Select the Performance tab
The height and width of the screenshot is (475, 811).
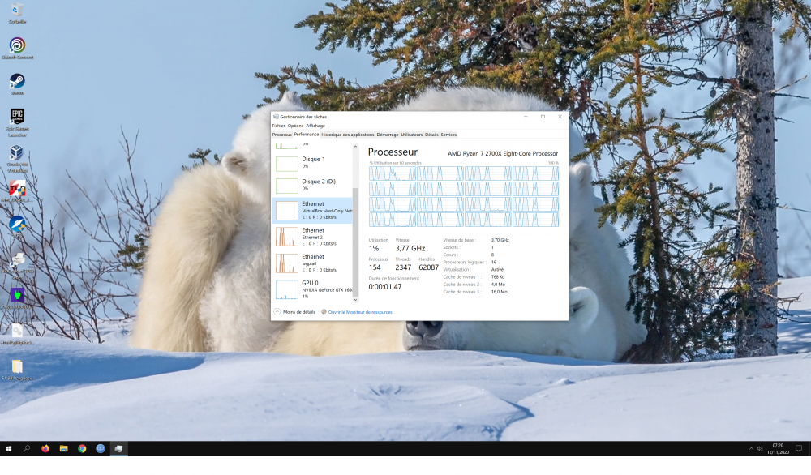point(307,135)
